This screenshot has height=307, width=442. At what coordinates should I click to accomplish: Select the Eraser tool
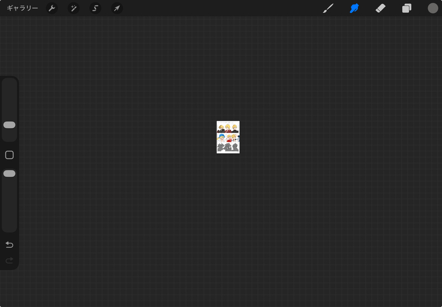pyautogui.click(x=380, y=8)
